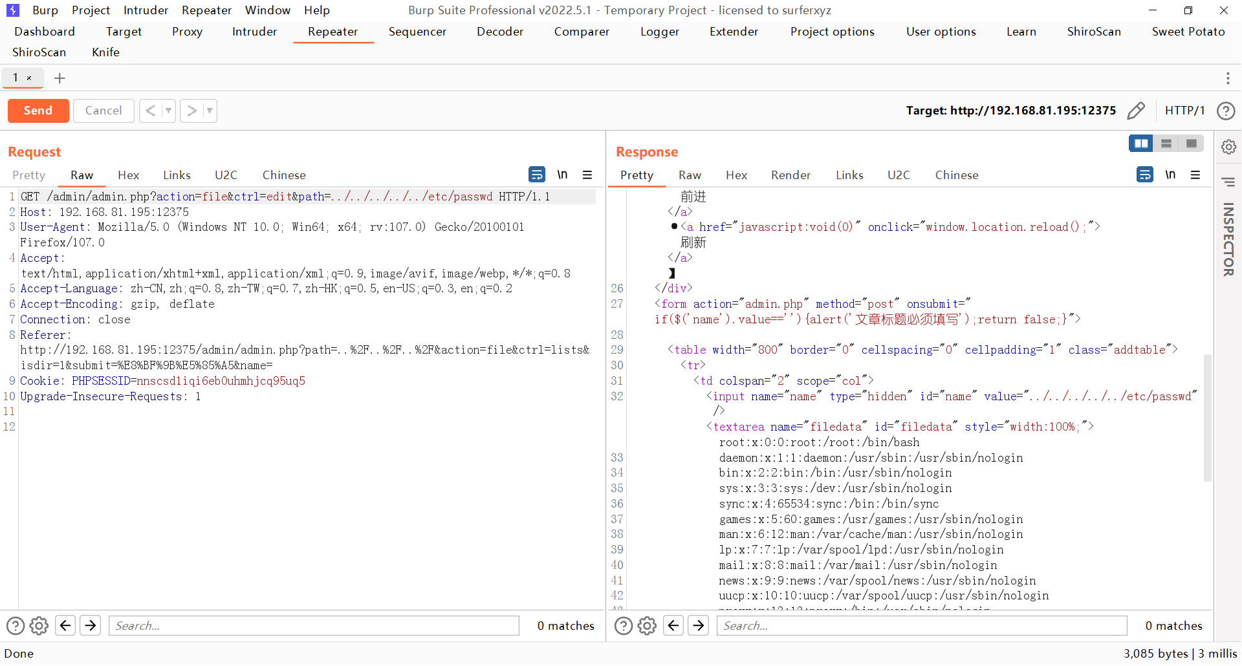Close Repeater tab 1
Image resolution: width=1242 pixels, height=666 pixels.
[29, 78]
